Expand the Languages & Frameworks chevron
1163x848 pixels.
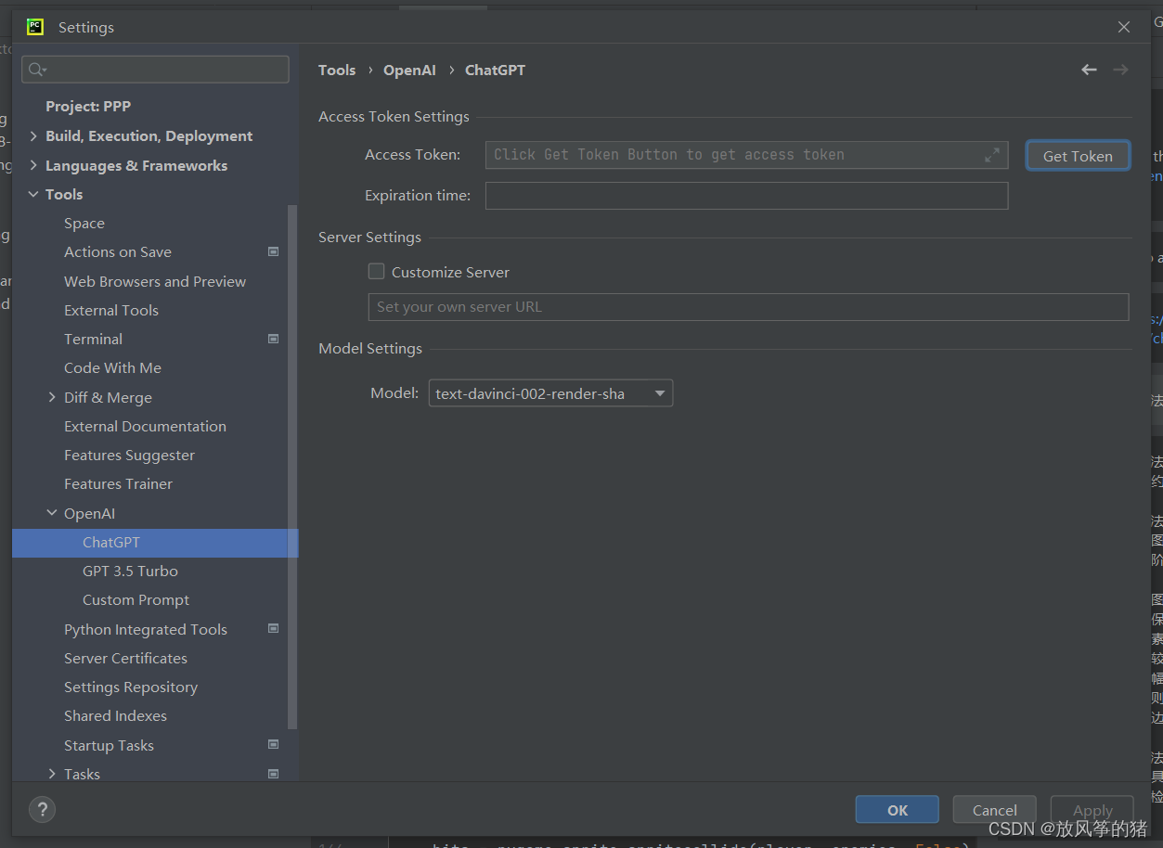34,165
